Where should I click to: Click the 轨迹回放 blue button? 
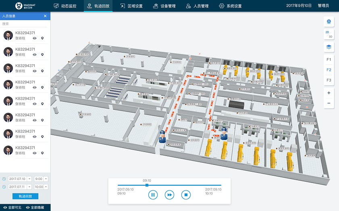pyautogui.click(x=28, y=196)
